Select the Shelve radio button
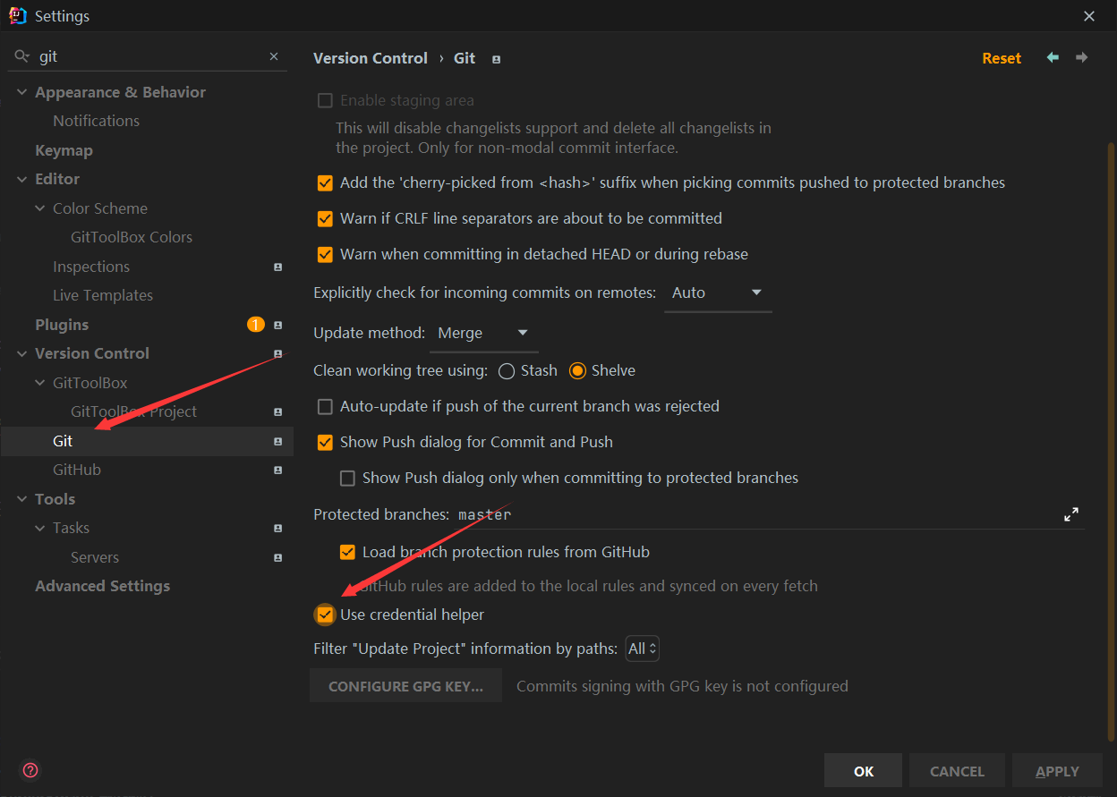The width and height of the screenshot is (1117, 797). point(577,370)
